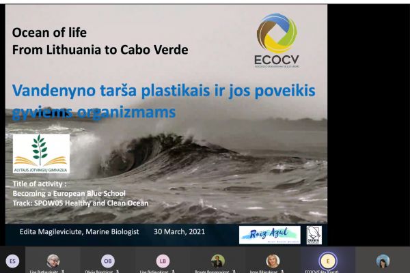Click "From Lithuania to Cabo Verde" text

pyautogui.click(x=100, y=50)
